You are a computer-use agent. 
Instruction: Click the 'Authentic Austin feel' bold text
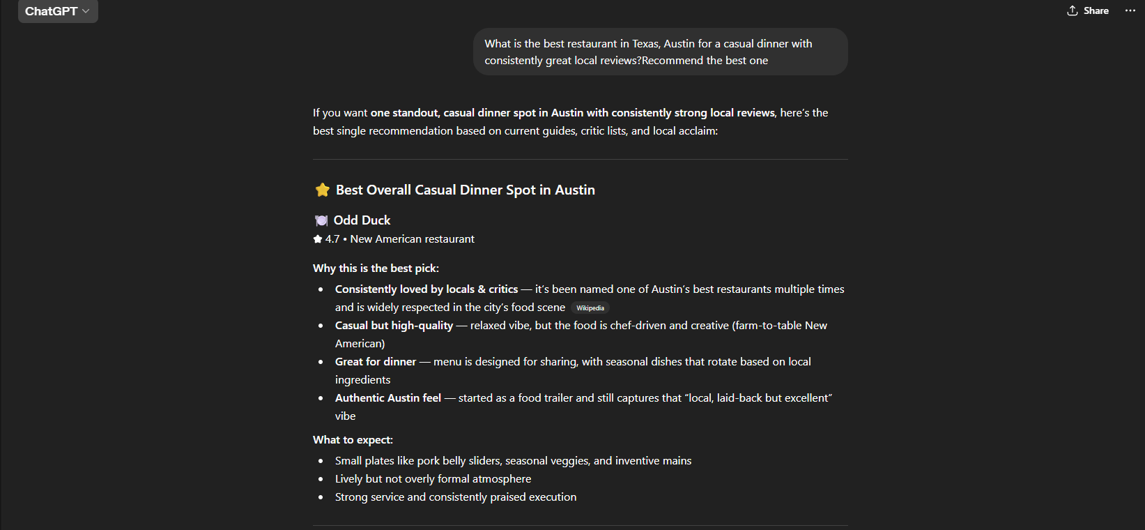pos(387,398)
